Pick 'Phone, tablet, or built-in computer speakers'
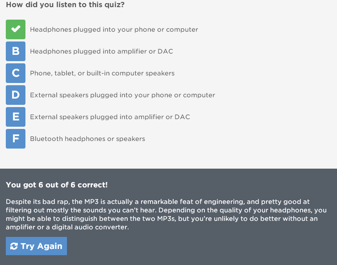337x265 pixels. pos(102,73)
